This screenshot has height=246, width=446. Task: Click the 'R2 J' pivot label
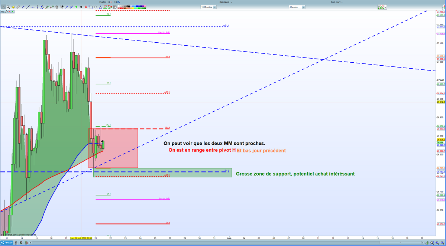tap(109, 14)
